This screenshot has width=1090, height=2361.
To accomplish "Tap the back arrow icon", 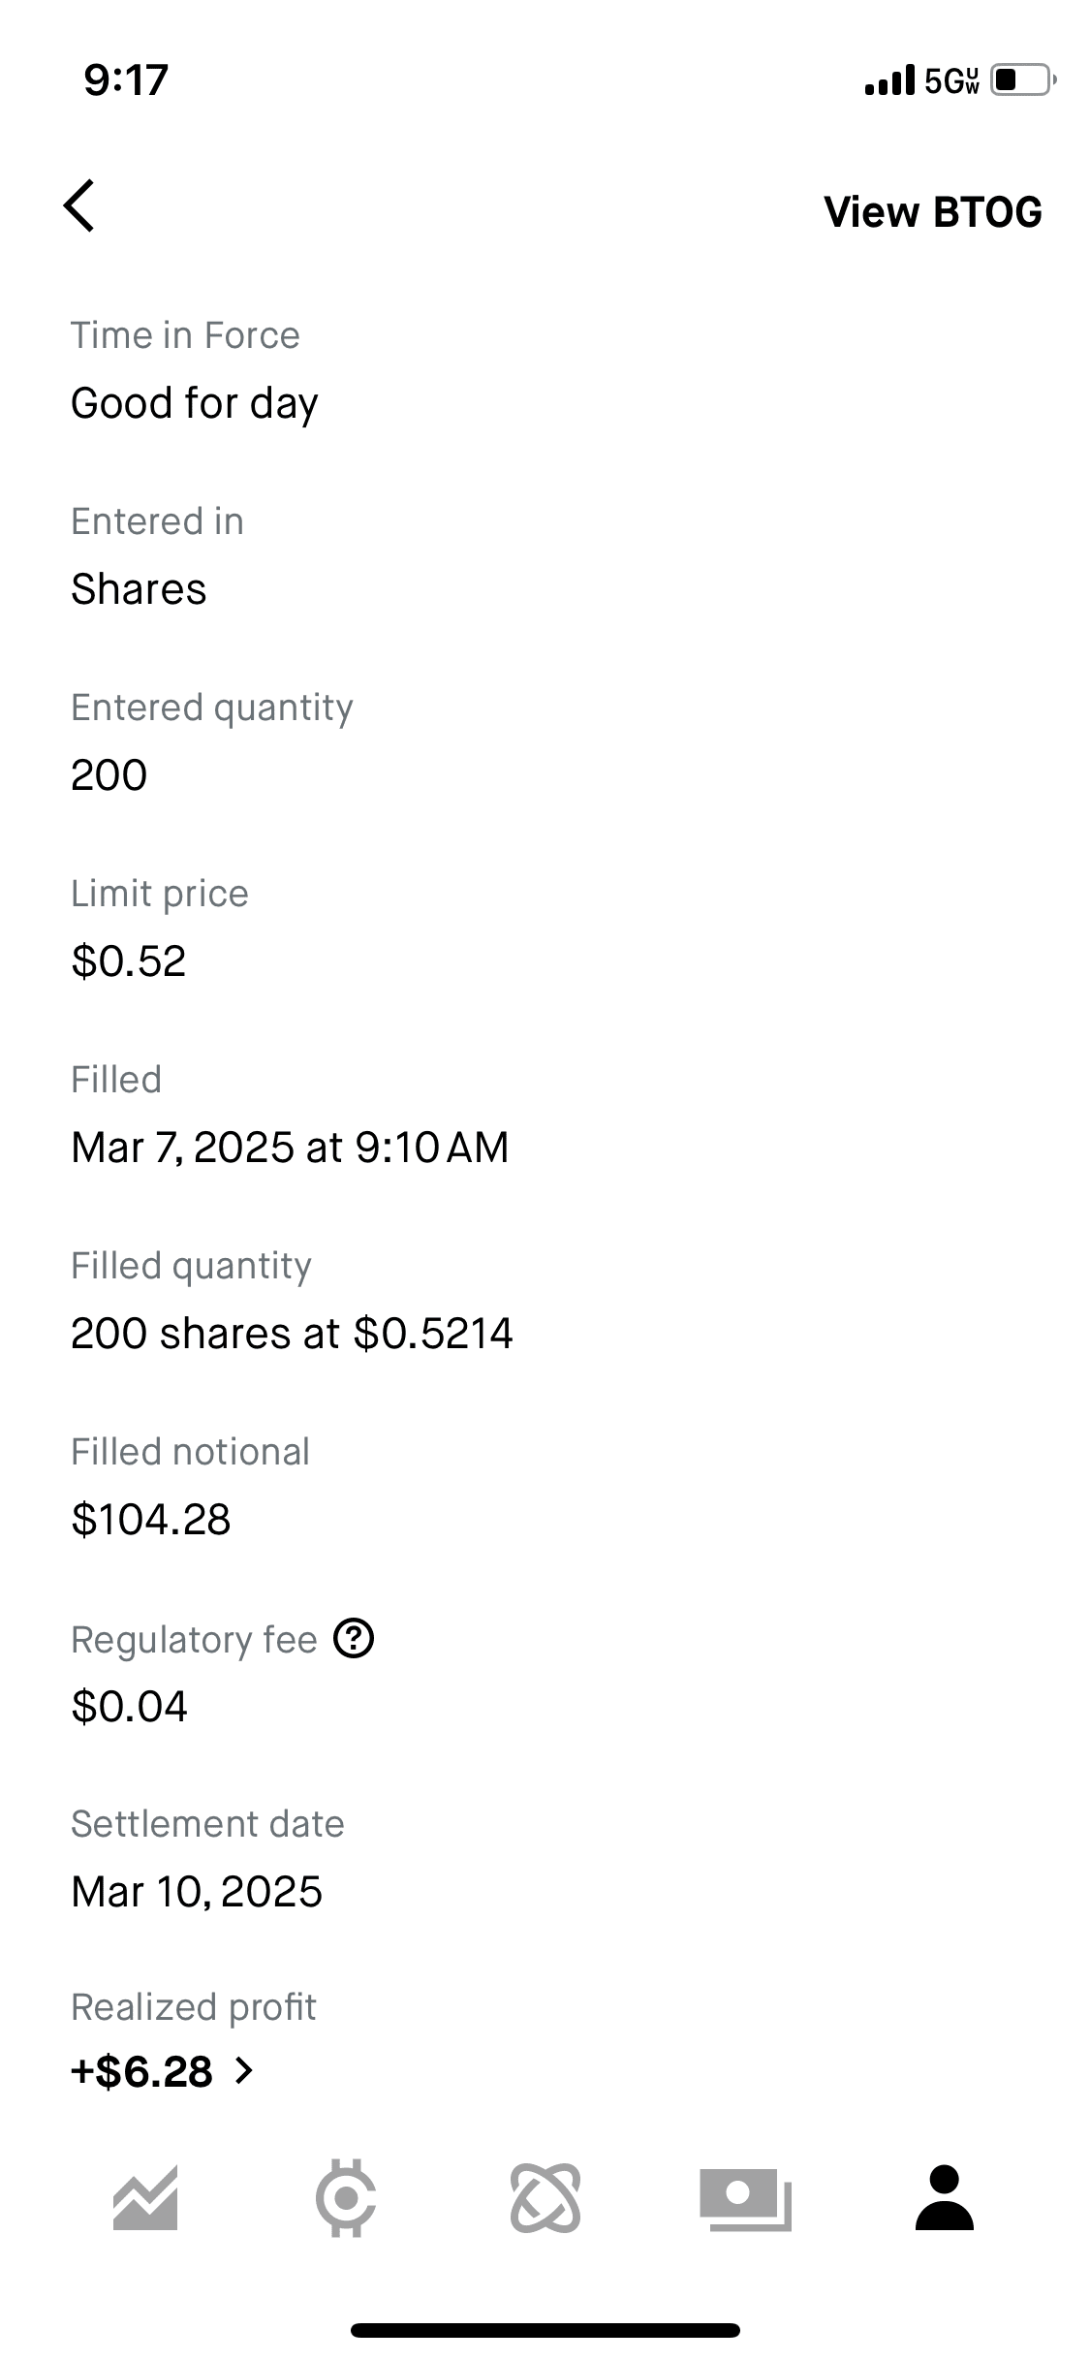I will click(79, 205).
